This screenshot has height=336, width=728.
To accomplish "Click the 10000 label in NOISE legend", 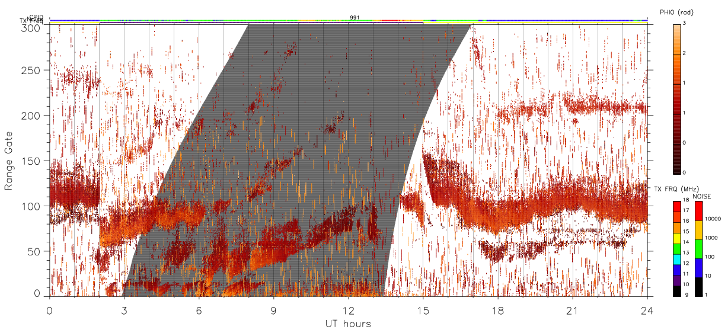I will [x=714, y=220].
